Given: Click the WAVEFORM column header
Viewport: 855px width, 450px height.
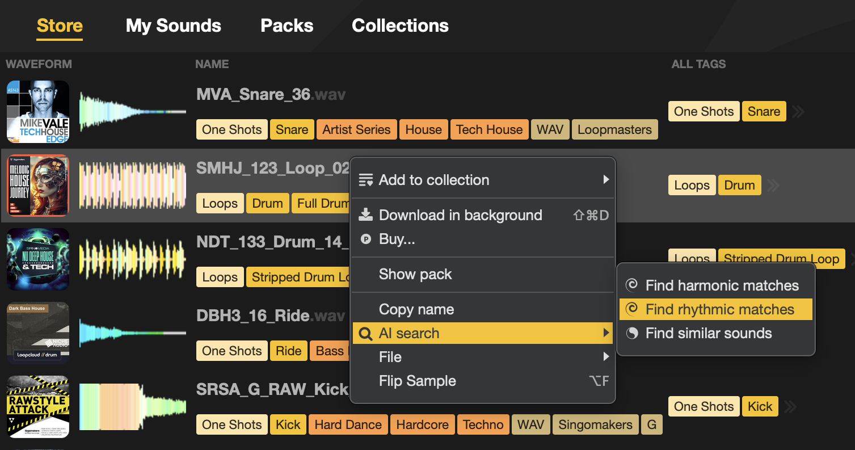Looking at the screenshot, I should 39,64.
